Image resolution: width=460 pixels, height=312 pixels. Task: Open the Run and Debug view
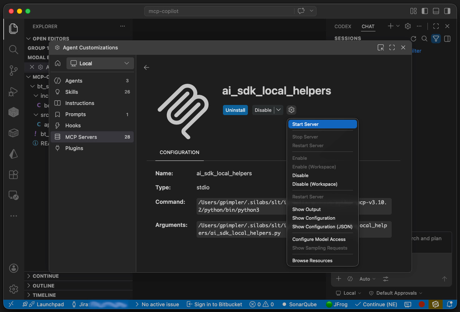(x=13, y=92)
